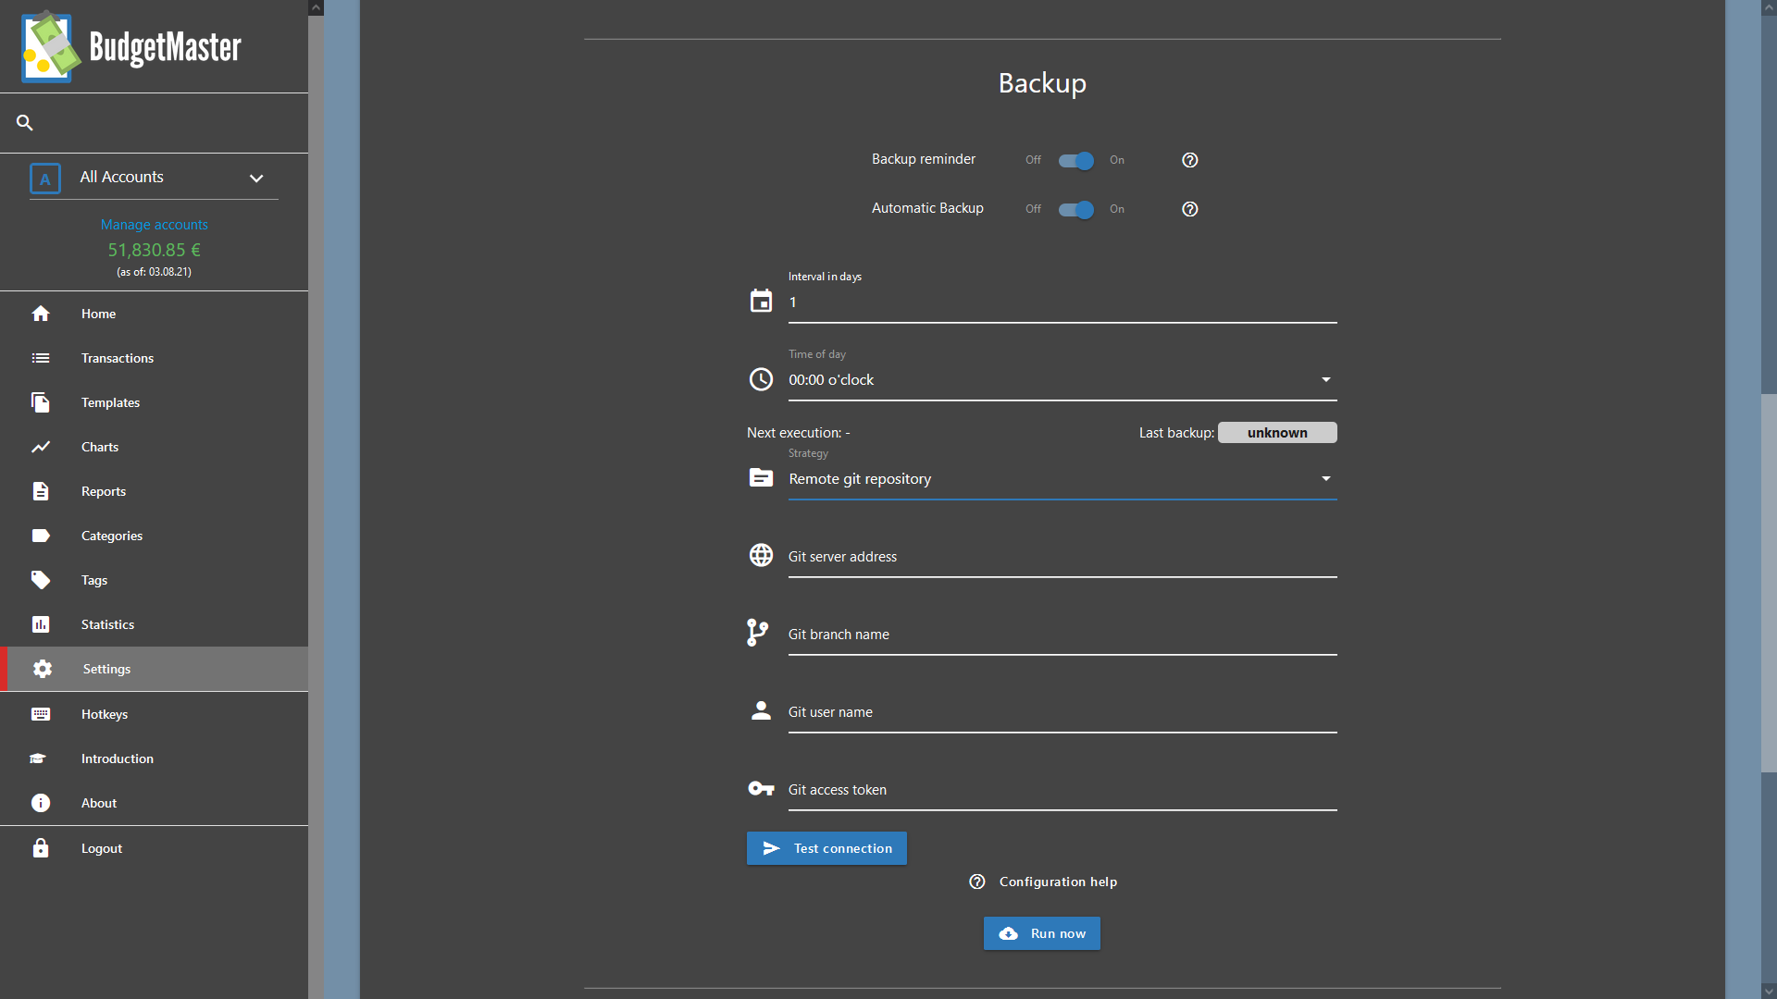Click the Hotkeys keyboard icon
The width and height of the screenshot is (1777, 999).
click(41, 714)
